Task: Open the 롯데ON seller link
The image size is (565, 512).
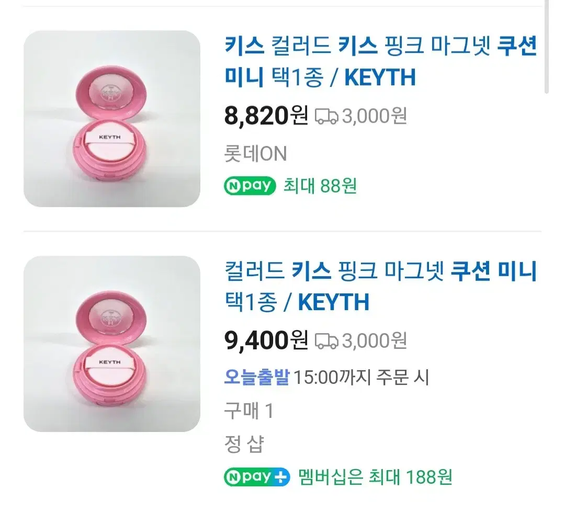Action: point(255,153)
